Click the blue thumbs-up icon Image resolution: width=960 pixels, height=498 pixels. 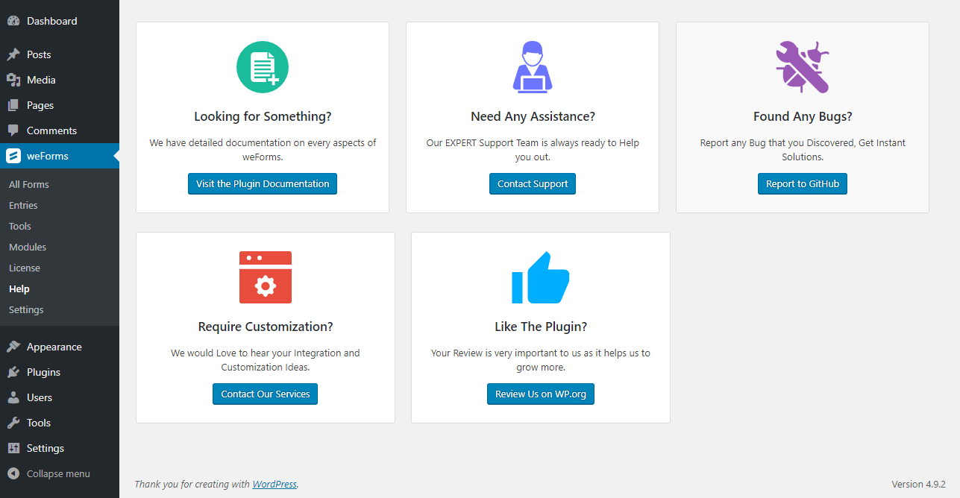pyautogui.click(x=541, y=277)
